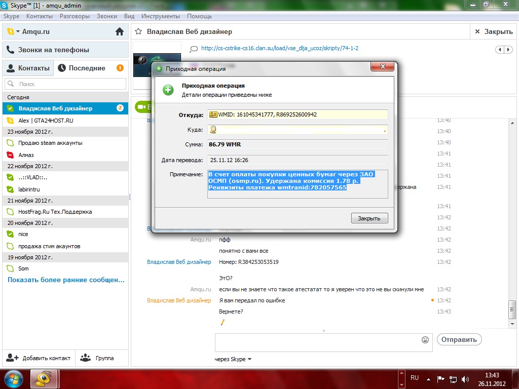Click the RU language indicator

click(415, 378)
